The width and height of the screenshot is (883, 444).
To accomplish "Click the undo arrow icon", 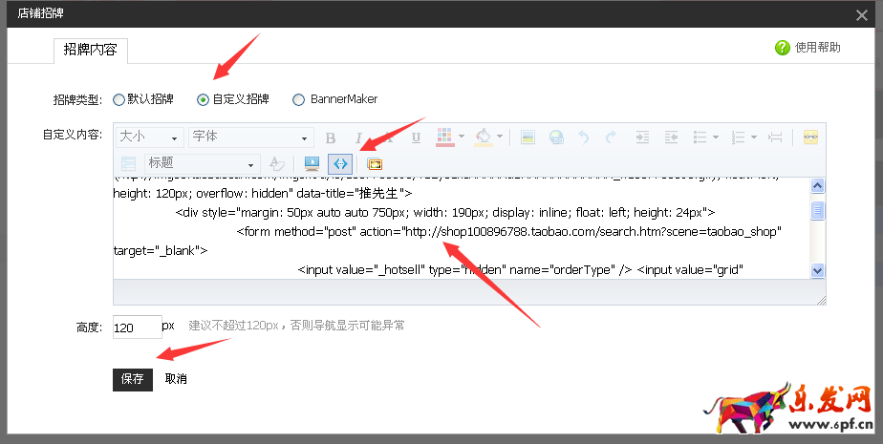I will tap(584, 137).
